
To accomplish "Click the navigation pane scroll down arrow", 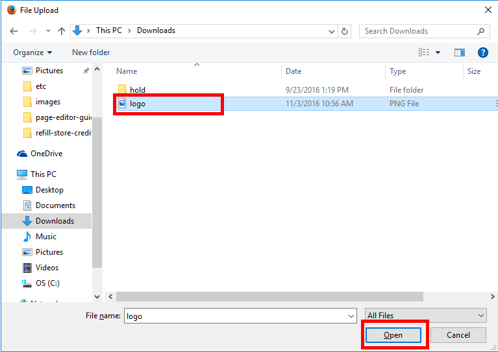I will (x=97, y=297).
